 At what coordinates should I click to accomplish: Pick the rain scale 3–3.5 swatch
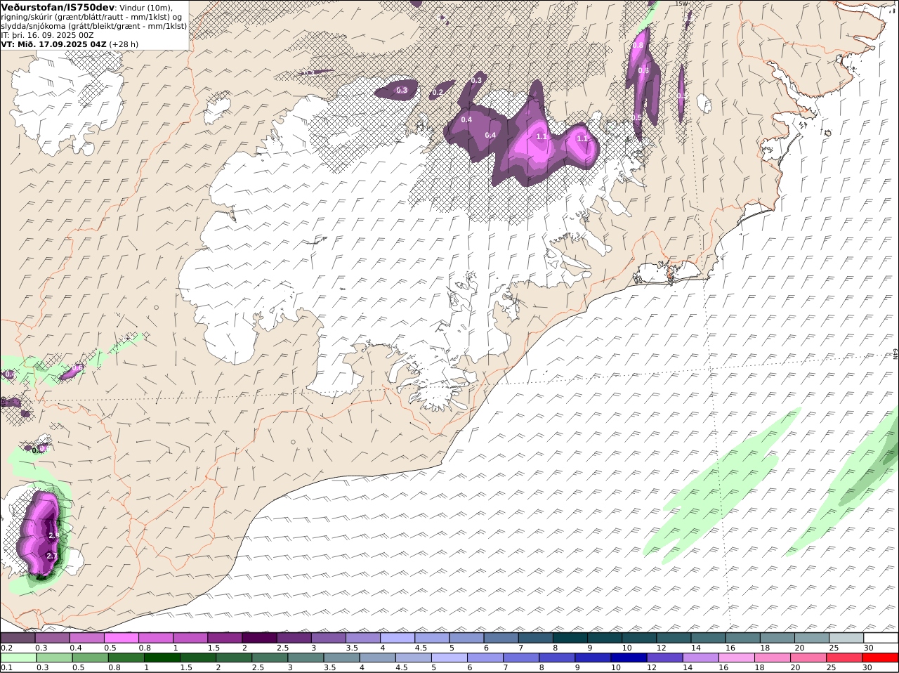coord(305,658)
